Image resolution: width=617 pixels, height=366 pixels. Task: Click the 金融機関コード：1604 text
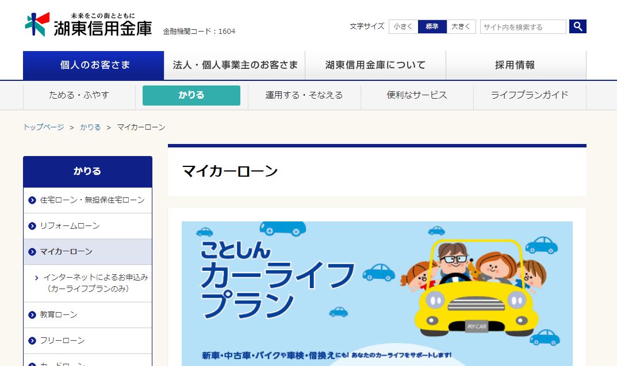click(199, 32)
